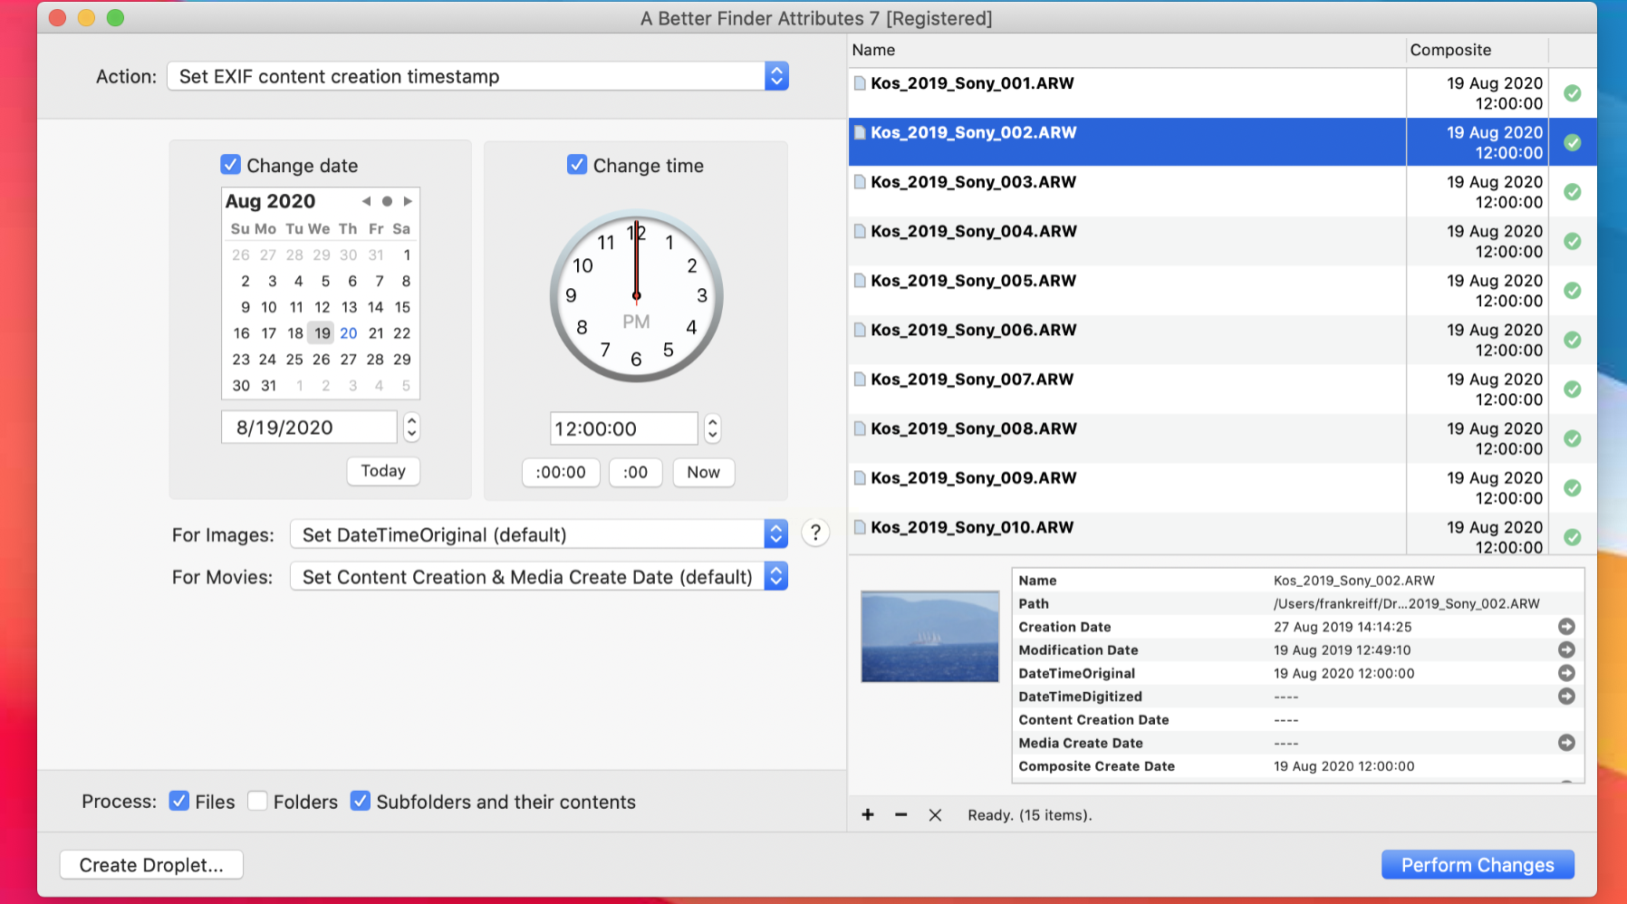
Task: Click file icon of Kos_2019_Sony_005.ARW
Action: pyautogui.click(x=860, y=281)
